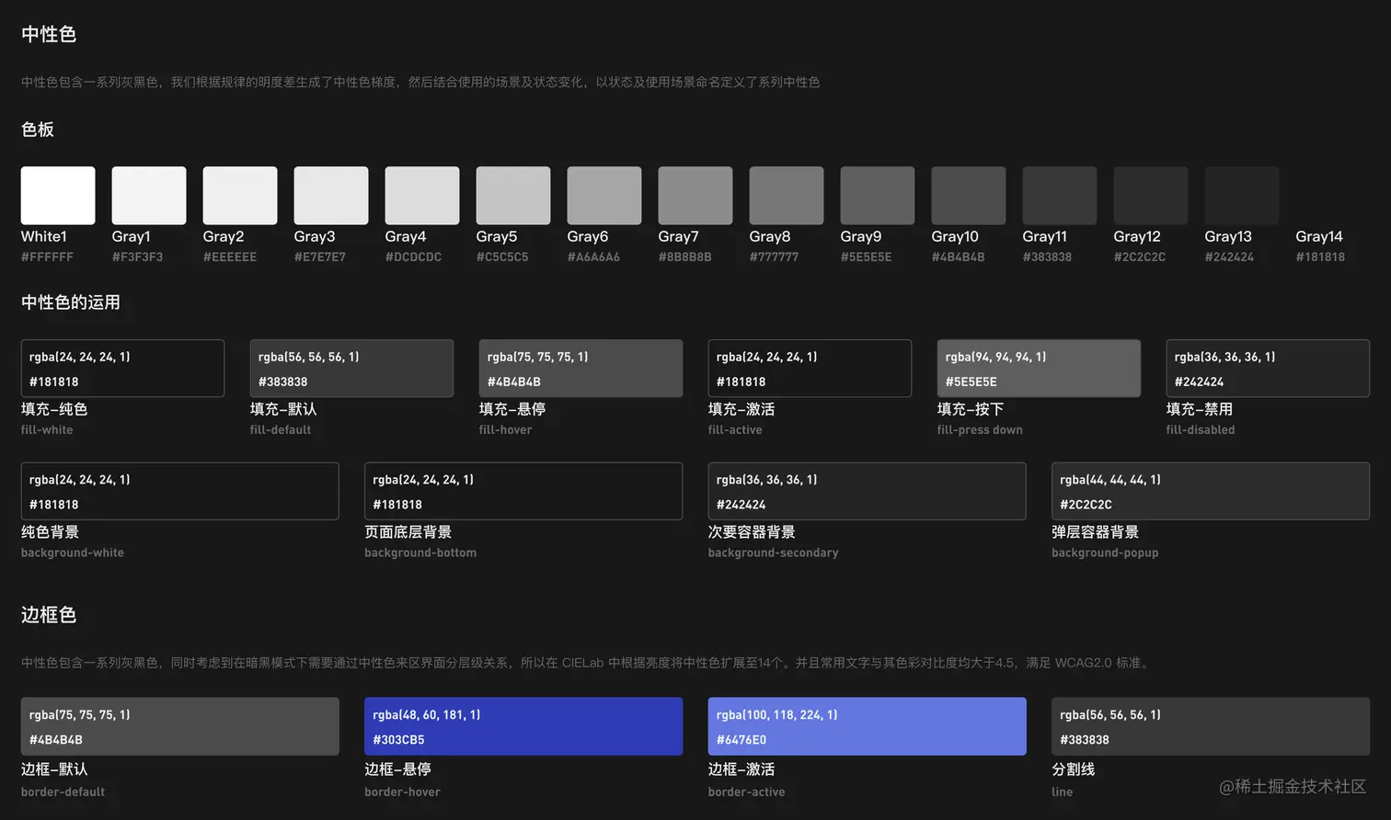Click the fill-default token name
The width and height of the screenshot is (1391, 820).
(281, 430)
